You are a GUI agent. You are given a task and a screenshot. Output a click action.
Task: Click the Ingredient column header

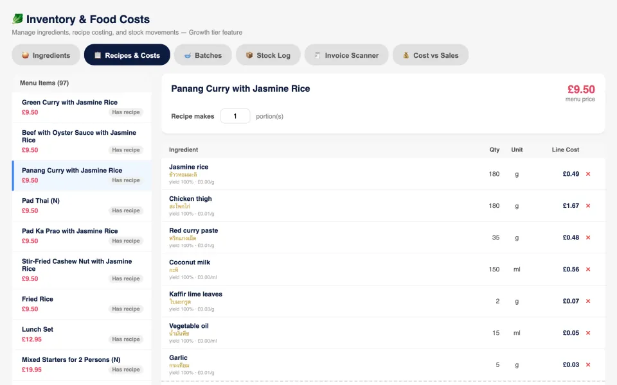tap(183, 150)
